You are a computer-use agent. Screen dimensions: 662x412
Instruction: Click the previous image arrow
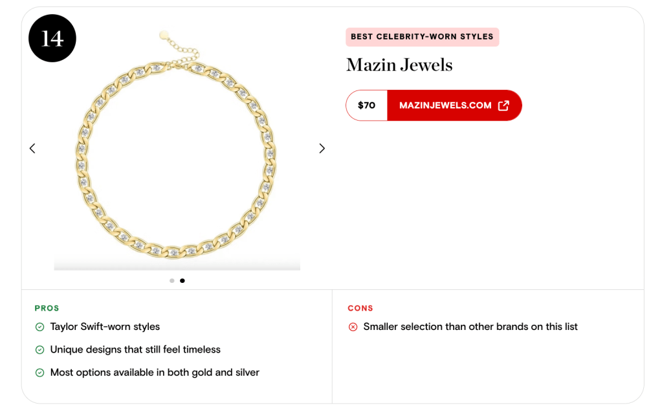[x=32, y=149]
